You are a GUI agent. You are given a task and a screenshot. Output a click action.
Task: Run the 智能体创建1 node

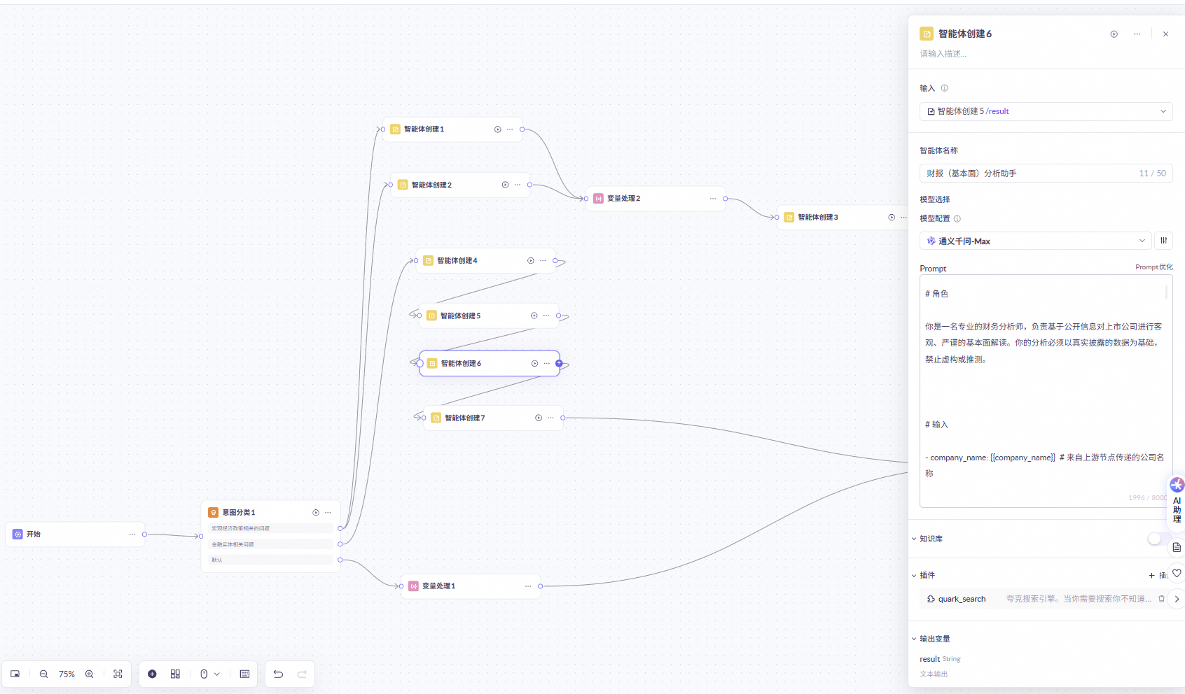point(498,129)
